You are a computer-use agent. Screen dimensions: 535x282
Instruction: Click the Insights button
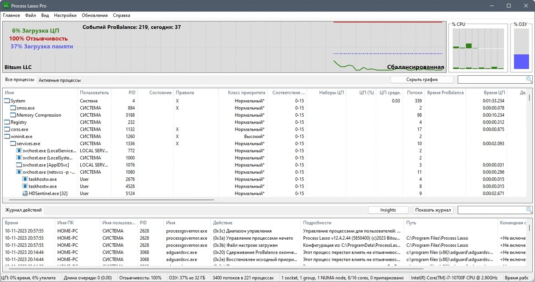[388, 210]
